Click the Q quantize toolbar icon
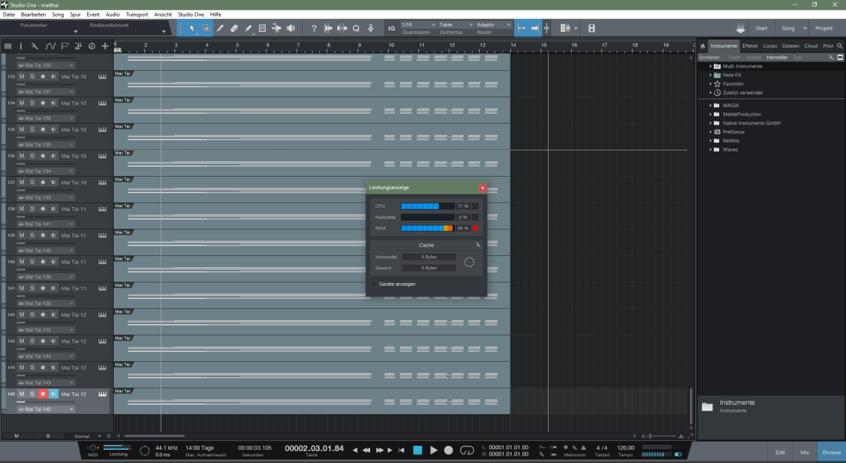This screenshot has height=463, width=846. [x=356, y=28]
